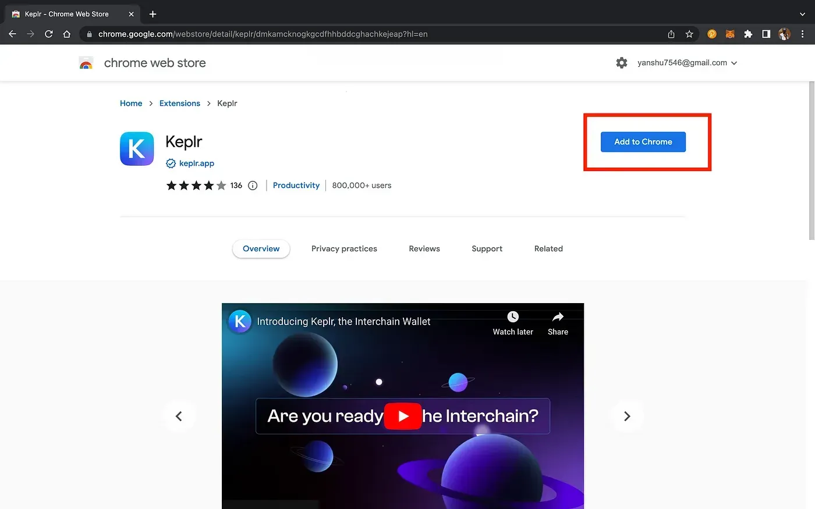Click the Keplr channel avatar on video
This screenshot has width=815, height=509.
point(239,321)
